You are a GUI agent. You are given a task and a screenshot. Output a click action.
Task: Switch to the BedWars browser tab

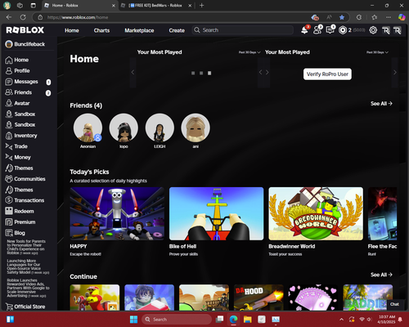click(156, 5)
